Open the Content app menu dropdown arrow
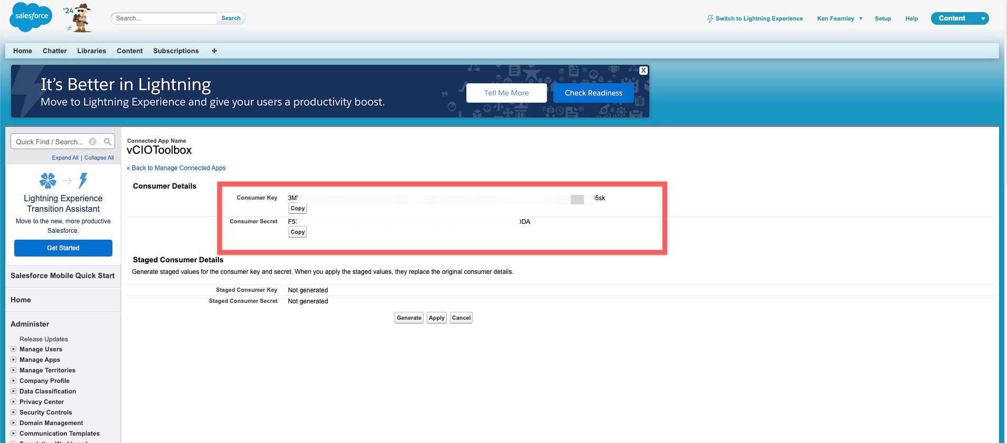The image size is (1007, 443). pyautogui.click(x=983, y=18)
